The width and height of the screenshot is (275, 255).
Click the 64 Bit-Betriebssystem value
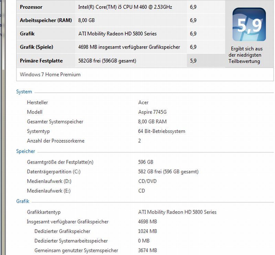(162, 131)
